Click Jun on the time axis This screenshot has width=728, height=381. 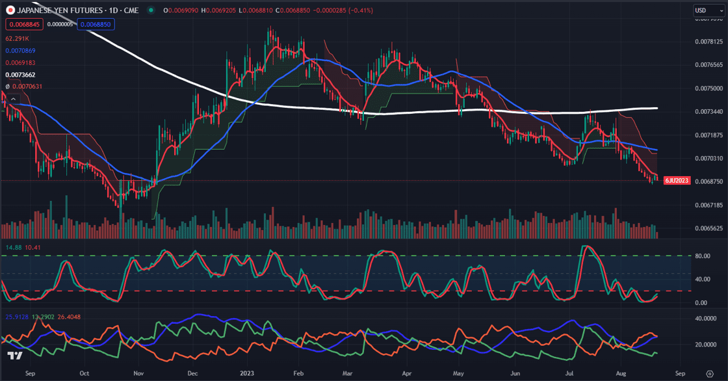point(515,374)
